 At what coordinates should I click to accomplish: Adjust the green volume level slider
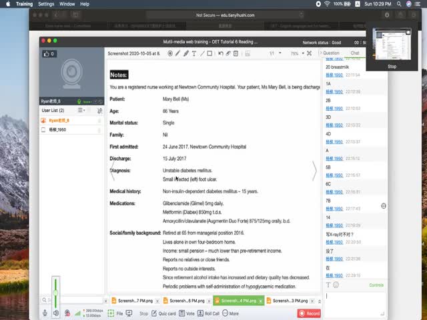[55, 293]
